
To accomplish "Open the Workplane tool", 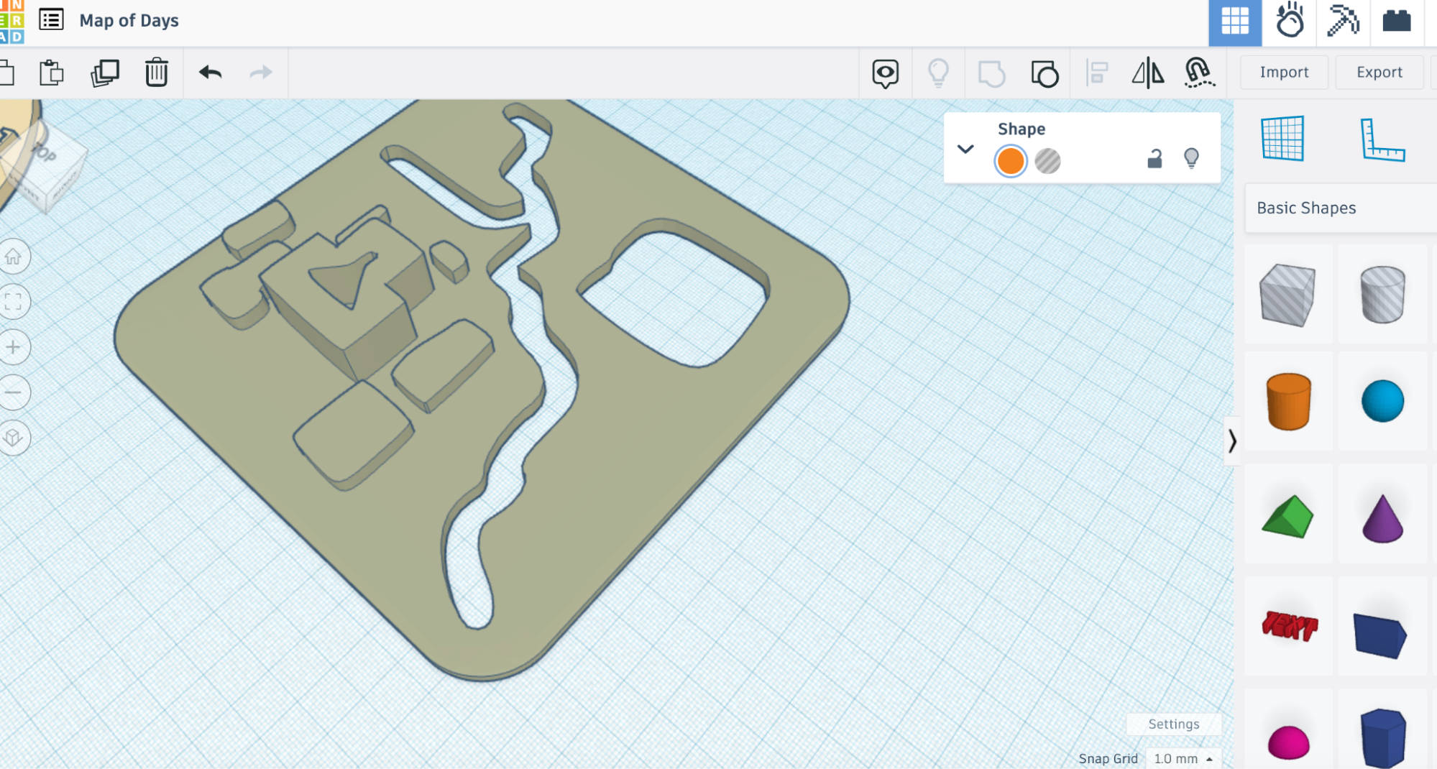I will pos(1282,138).
